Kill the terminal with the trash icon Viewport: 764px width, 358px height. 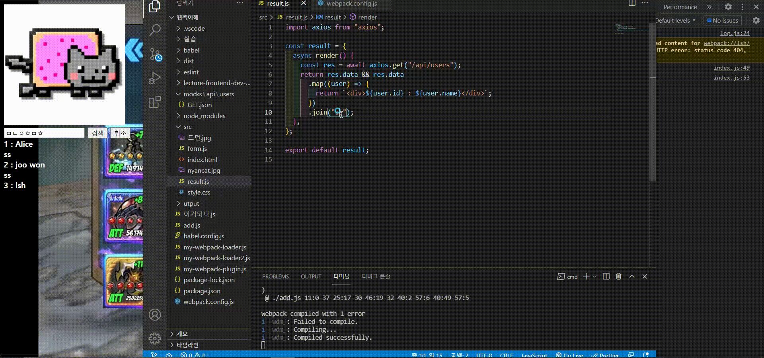pyautogui.click(x=619, y=276)
